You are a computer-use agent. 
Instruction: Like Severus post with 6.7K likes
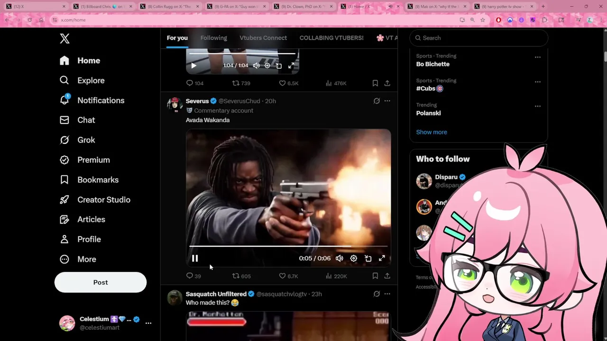[288, 276]
